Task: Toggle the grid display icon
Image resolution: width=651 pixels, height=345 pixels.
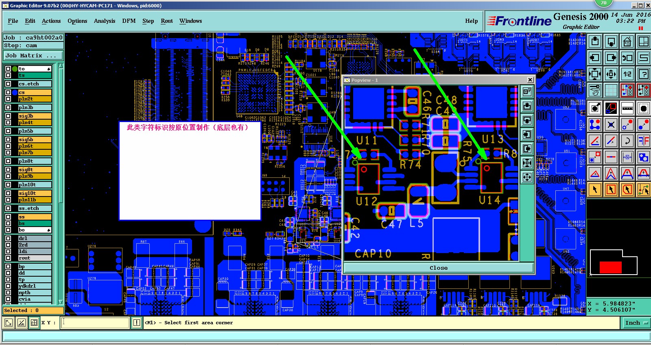Action: 611,90
